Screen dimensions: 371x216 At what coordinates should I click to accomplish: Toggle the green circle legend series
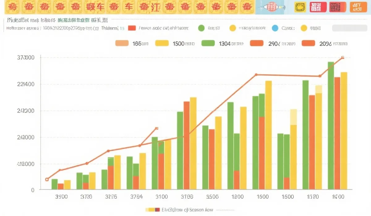(201, 28)
